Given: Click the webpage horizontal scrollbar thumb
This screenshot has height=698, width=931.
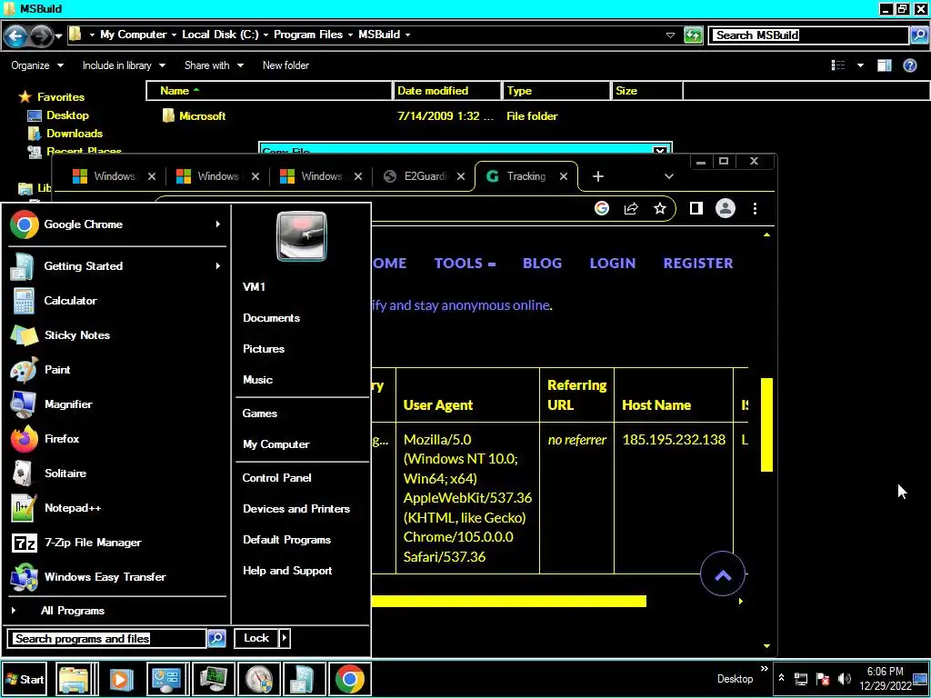Looking at the screenshot, I should 509,602.
